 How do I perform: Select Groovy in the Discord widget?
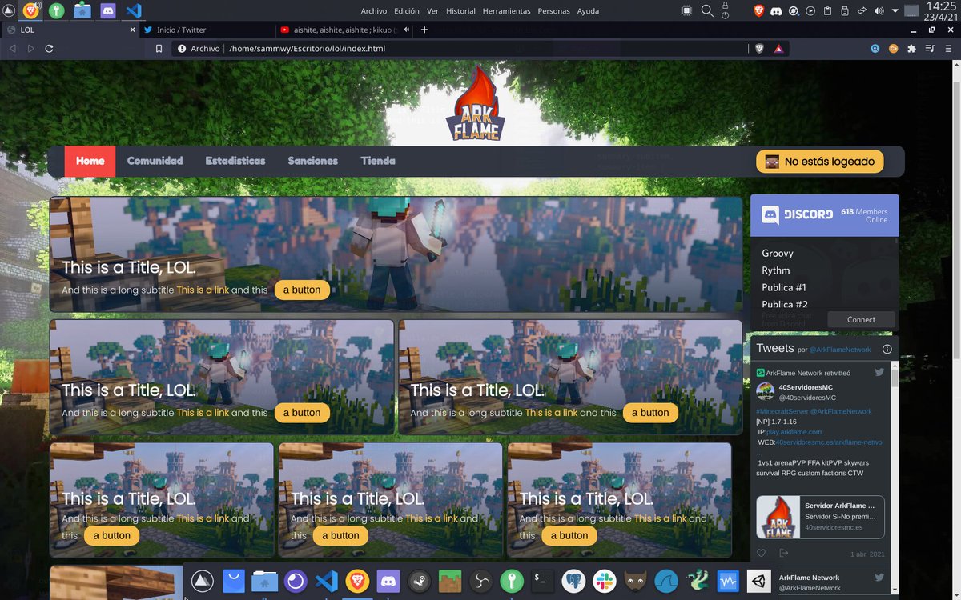pos(778,253)
